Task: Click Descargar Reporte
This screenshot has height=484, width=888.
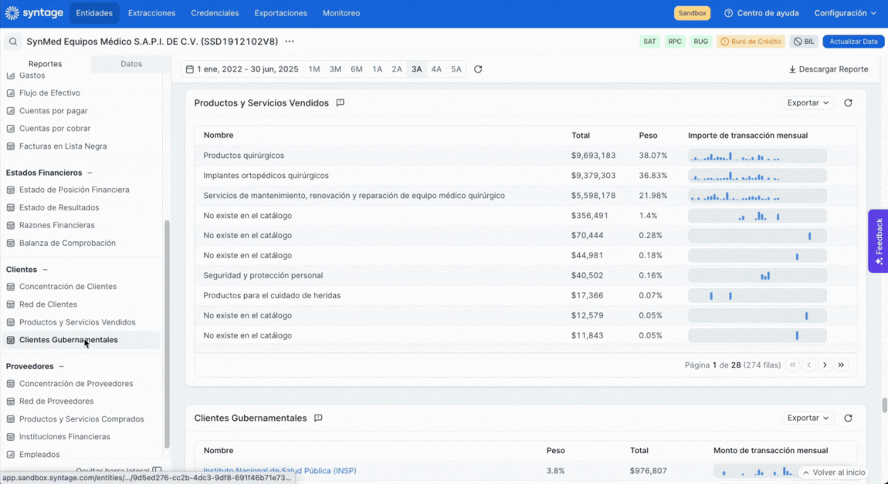Action: (x=828, y=69)
